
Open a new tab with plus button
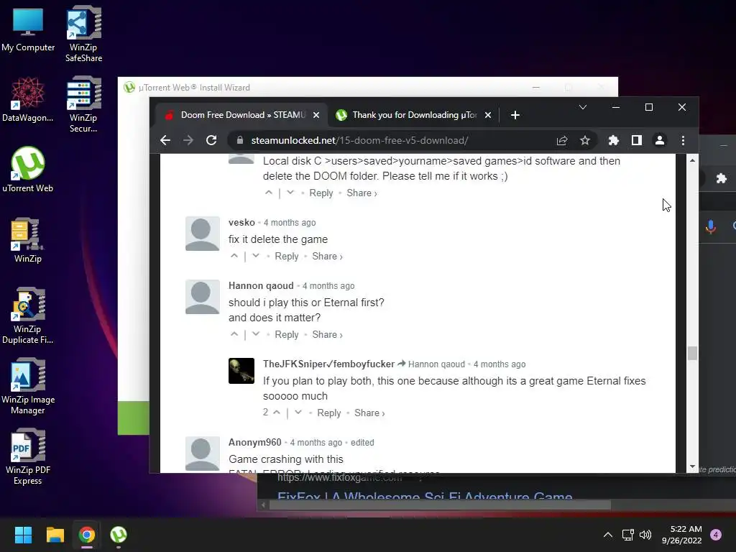tap(515, 115)
